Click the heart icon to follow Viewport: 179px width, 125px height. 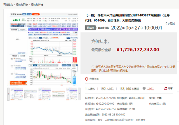click(144, 89)
